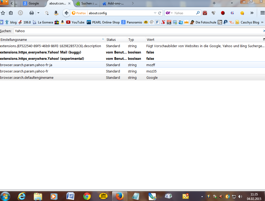Open the PEARL Online-Shop bookmark
Image resolution: width=265 pixels, height=201 pixels.
(x=103, y=22)
